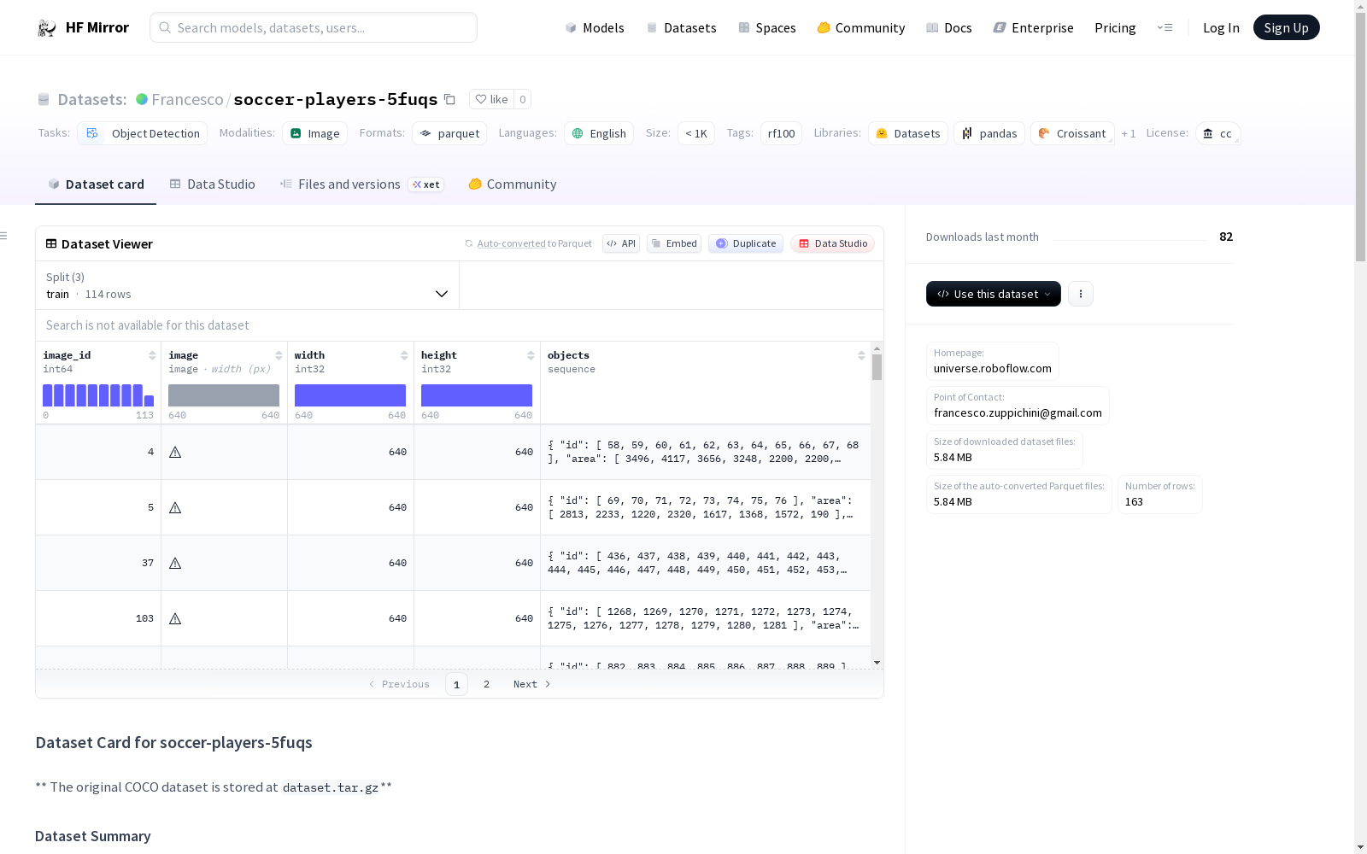This screenshot has width=1367, height=854.
Task: Switch to the Dataset card tab
Action: pyautogui.click(x=96, y=184)
